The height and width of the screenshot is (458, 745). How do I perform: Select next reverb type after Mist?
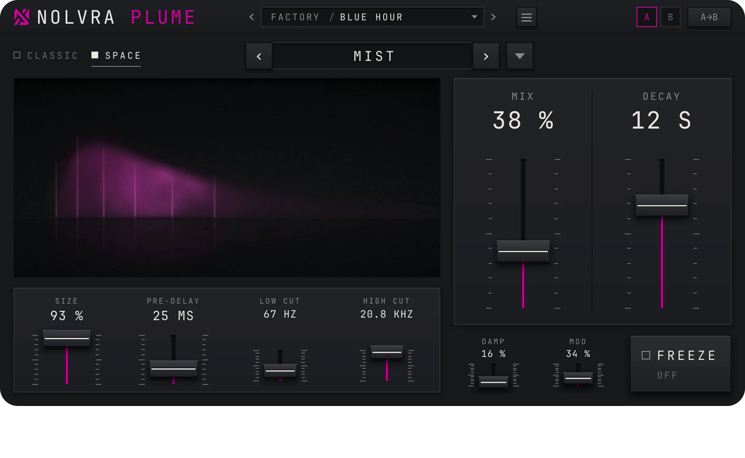pyautogui.click(x=486, y=56)
